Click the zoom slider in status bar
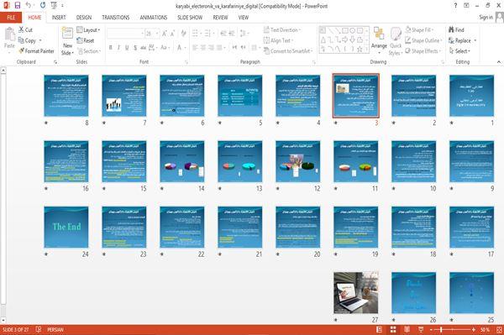Image resolution: width=504 pixels, height=335 pixels. click(x=452, y=329)
